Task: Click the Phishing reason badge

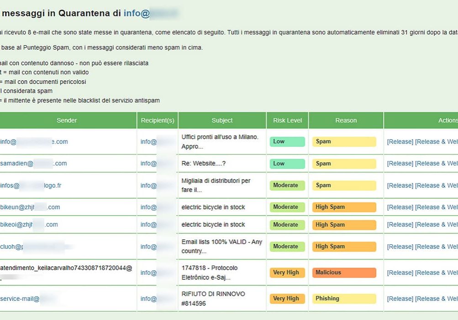Action: coord(344,299)
